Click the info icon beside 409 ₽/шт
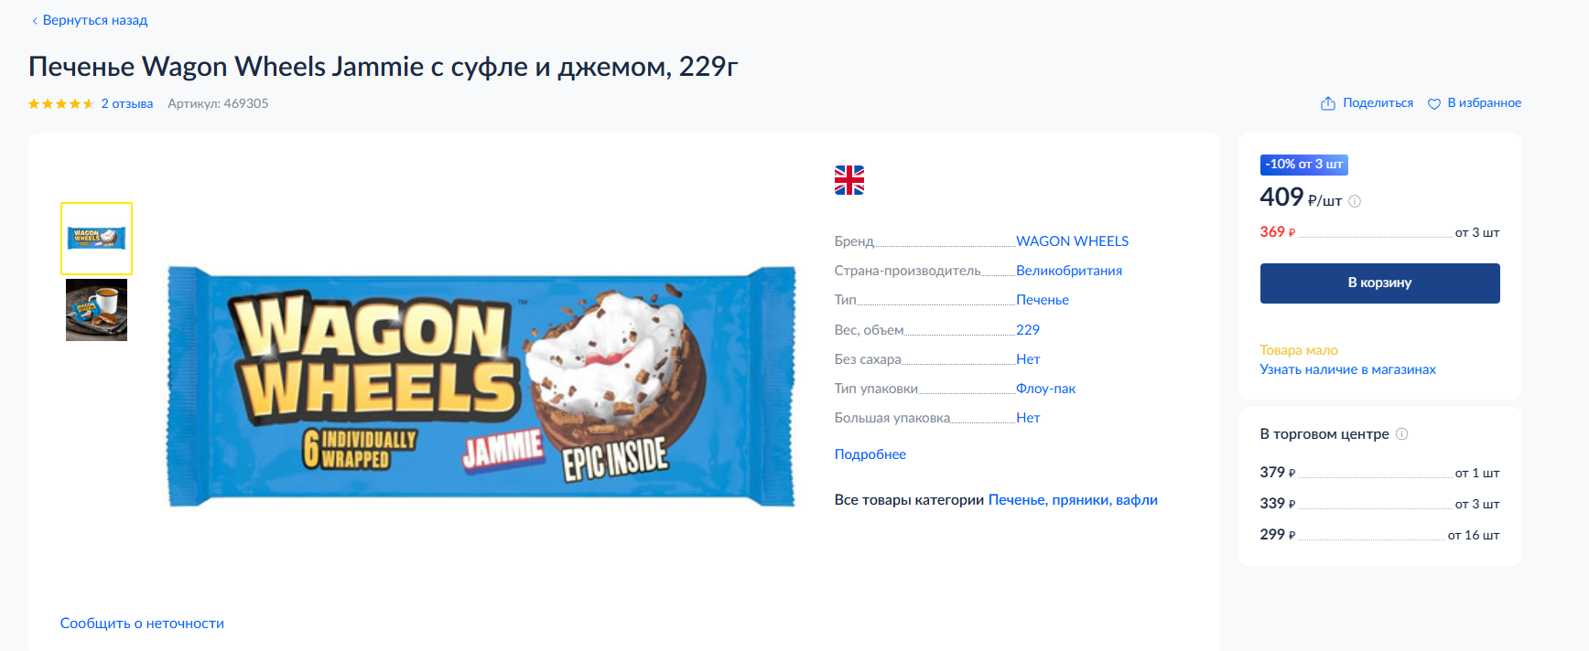Viewport: 1589px width, 651px height. point(1355,201)
